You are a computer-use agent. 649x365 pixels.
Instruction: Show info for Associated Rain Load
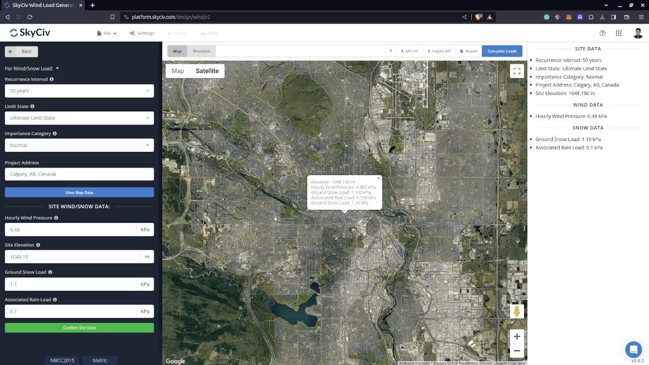tap(55, 300)
